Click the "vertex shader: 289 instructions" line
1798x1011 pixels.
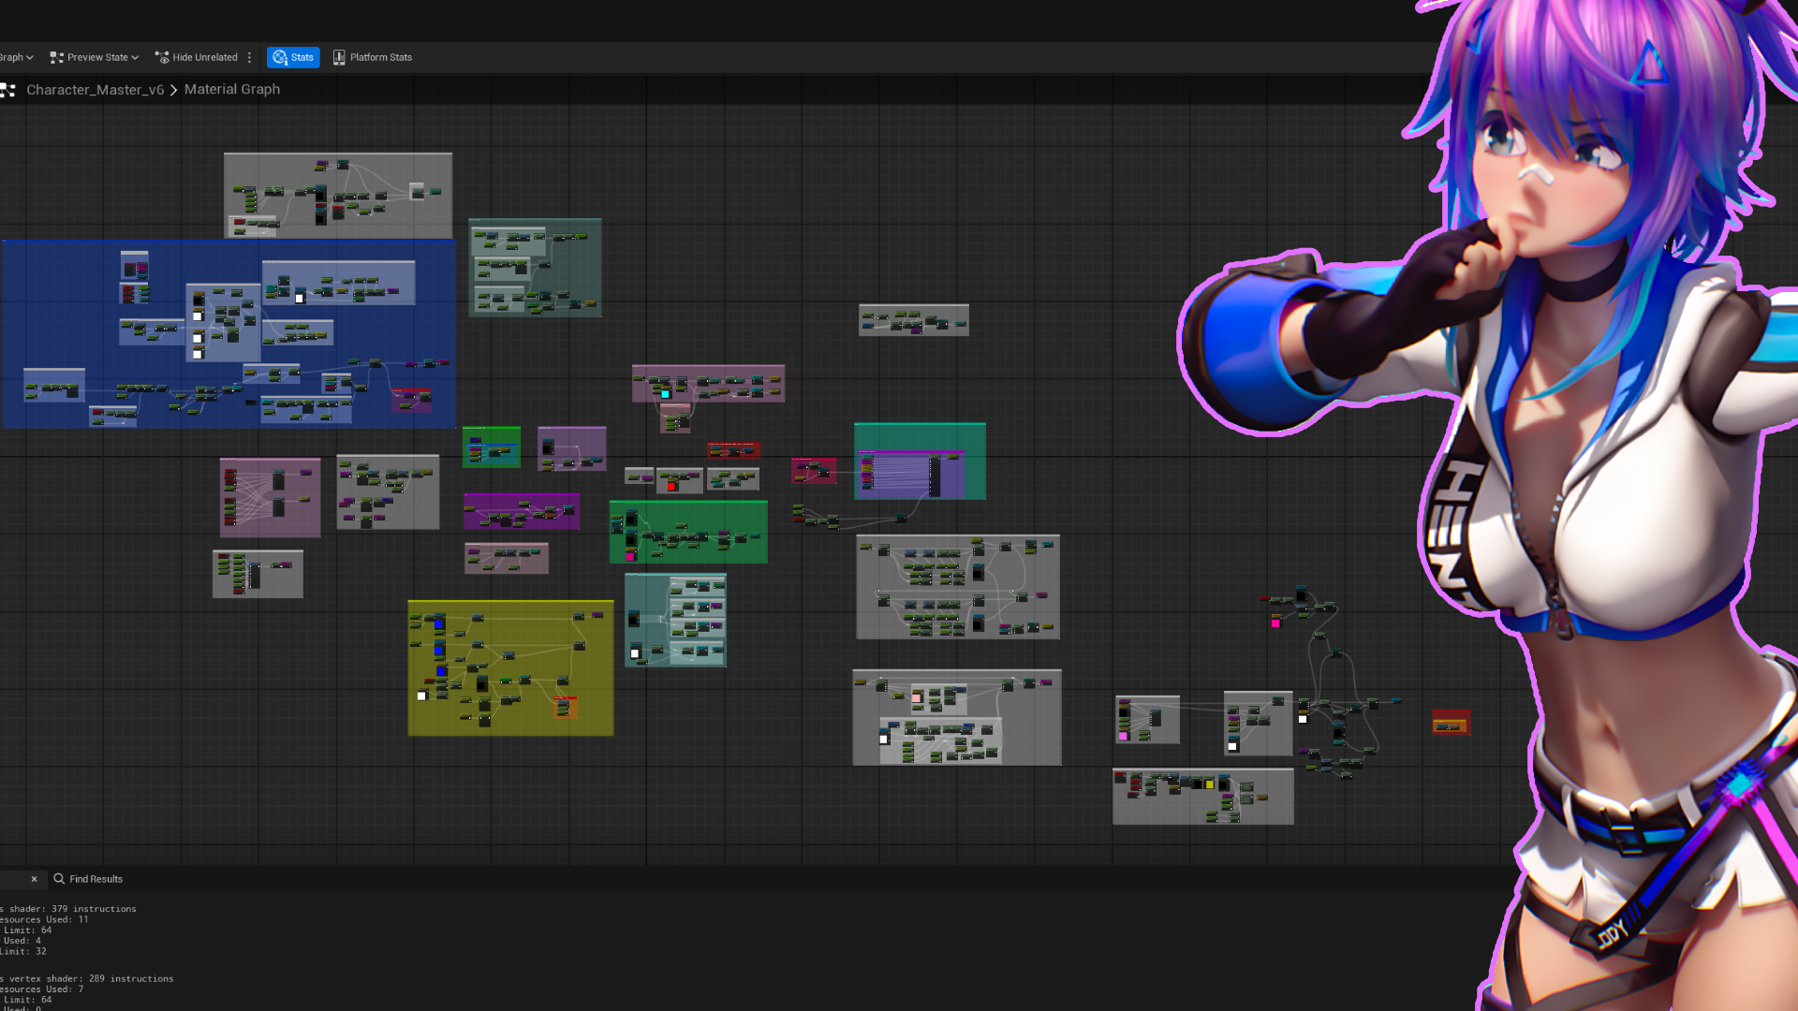(89, 979)
